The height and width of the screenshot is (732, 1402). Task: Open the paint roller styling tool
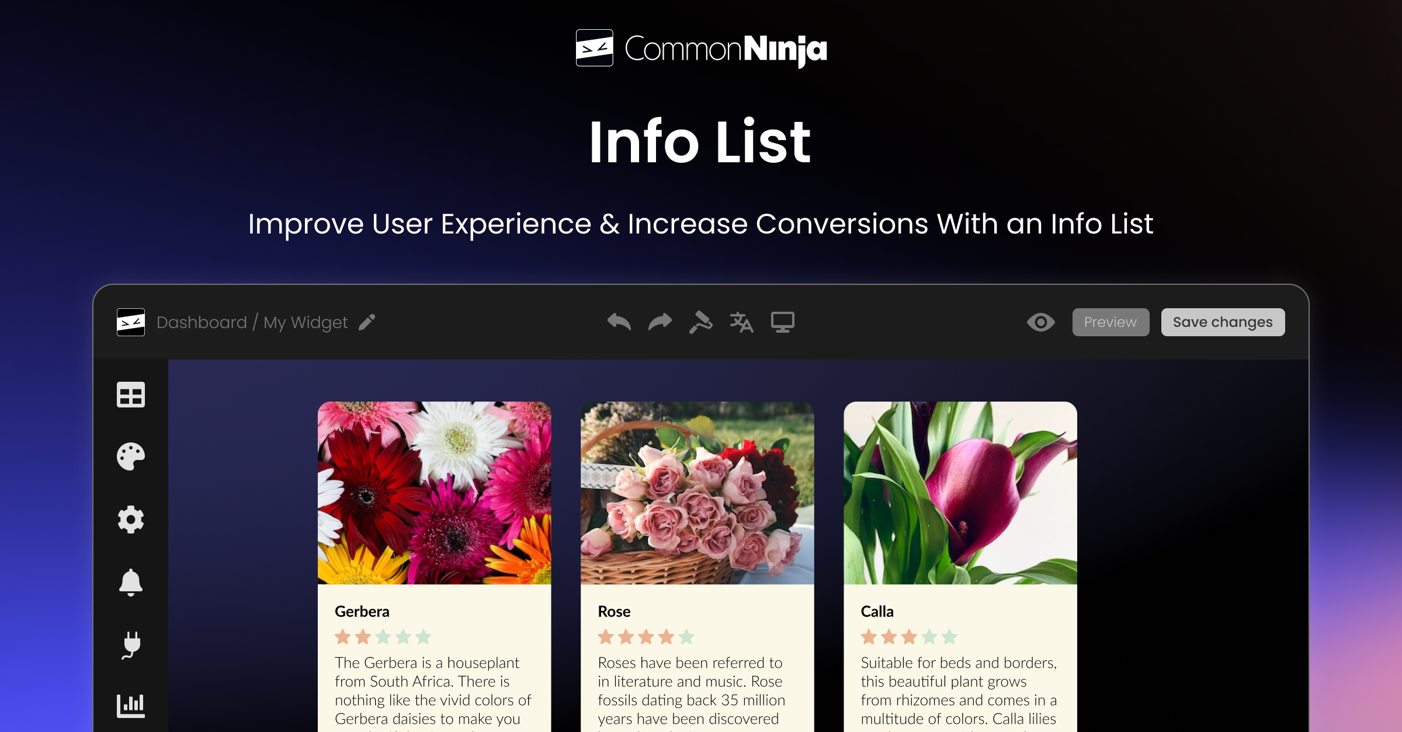point(700,322)
